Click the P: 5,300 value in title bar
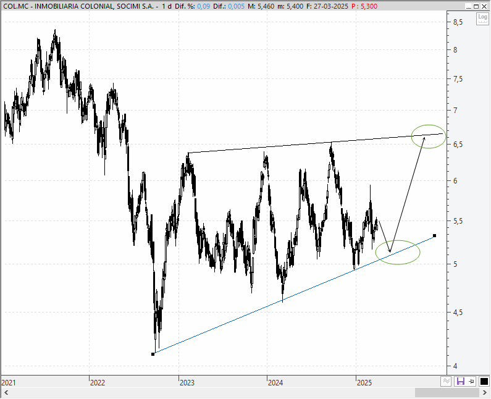This screenshot has height=399, width=491. click(x=364, y=6)
